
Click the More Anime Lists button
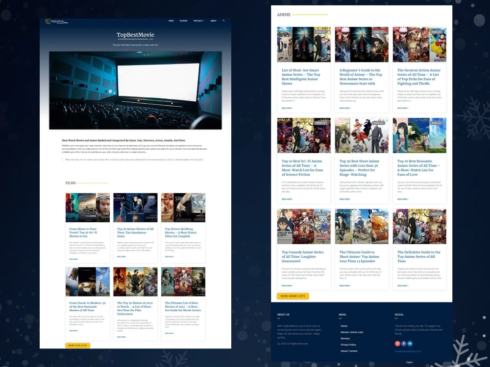(x=293, y=296)
